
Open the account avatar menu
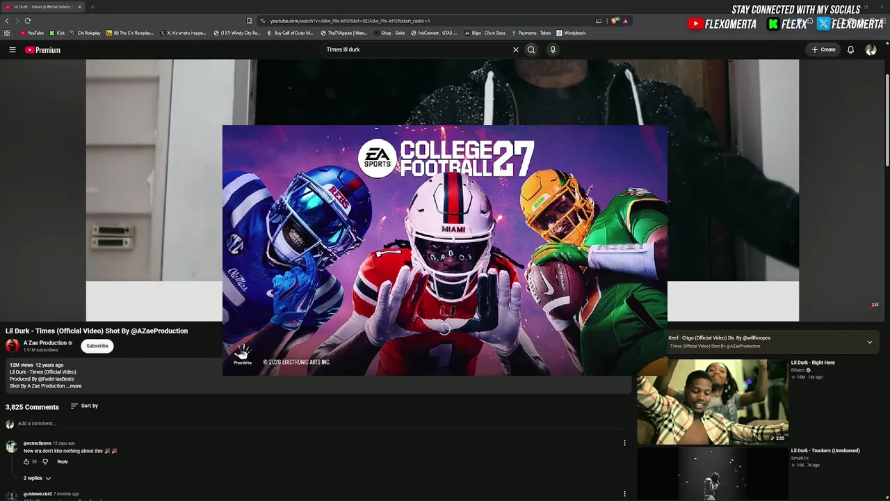pyautogui.click(x=871, y=50)
